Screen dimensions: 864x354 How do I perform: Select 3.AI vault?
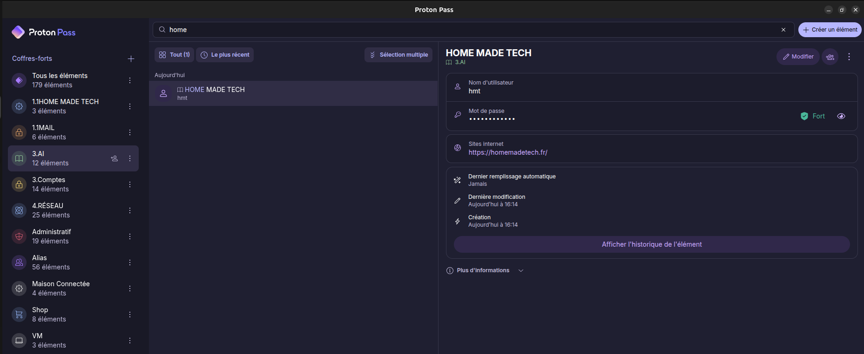(x=73, y=158)
